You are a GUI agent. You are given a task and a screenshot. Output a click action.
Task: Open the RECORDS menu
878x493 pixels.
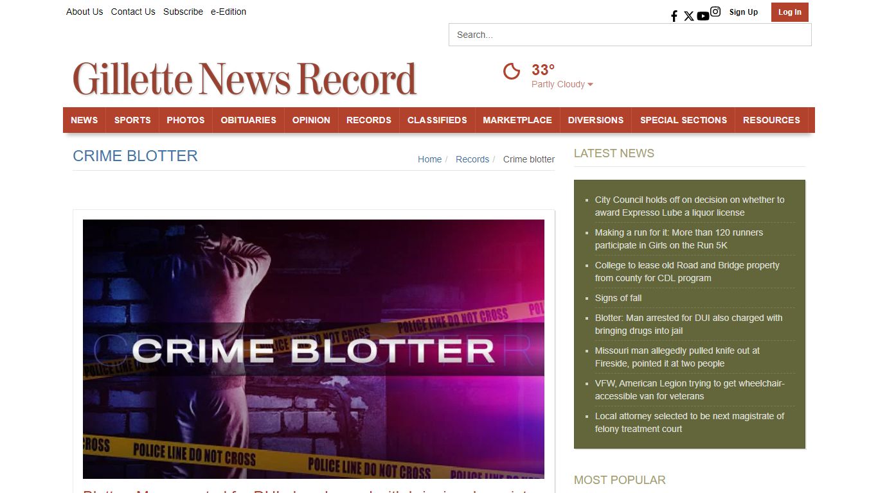point(369,120)
